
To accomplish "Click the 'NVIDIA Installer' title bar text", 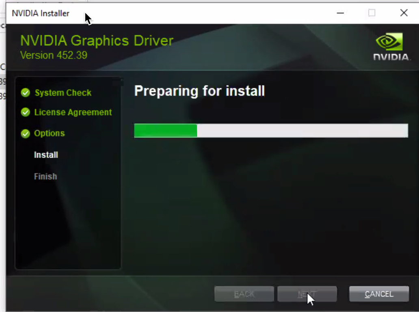I will coord(41,13).
